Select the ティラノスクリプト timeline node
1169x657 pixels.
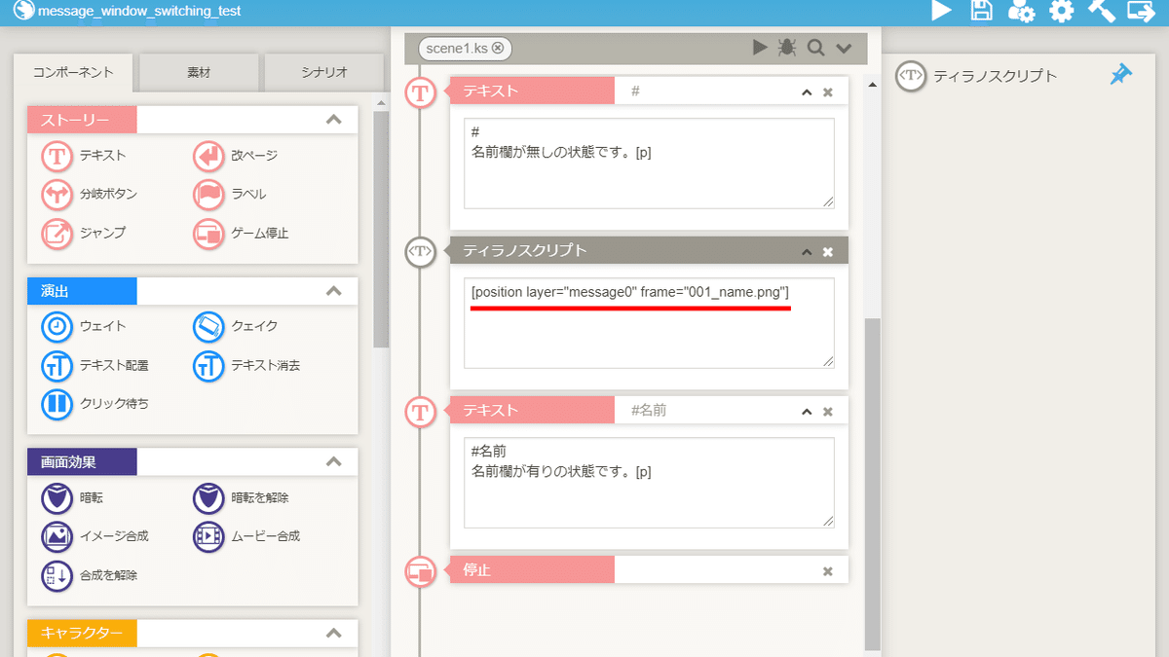click(x=420, y=252)
